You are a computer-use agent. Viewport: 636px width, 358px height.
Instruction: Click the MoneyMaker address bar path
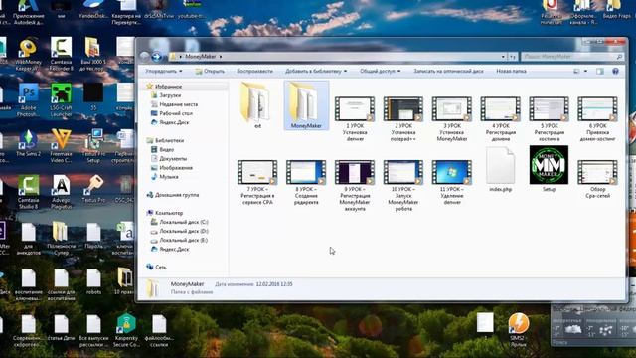coord(201,57)
